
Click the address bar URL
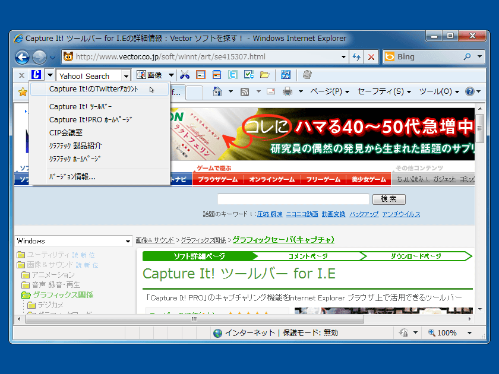pos(170,57)
